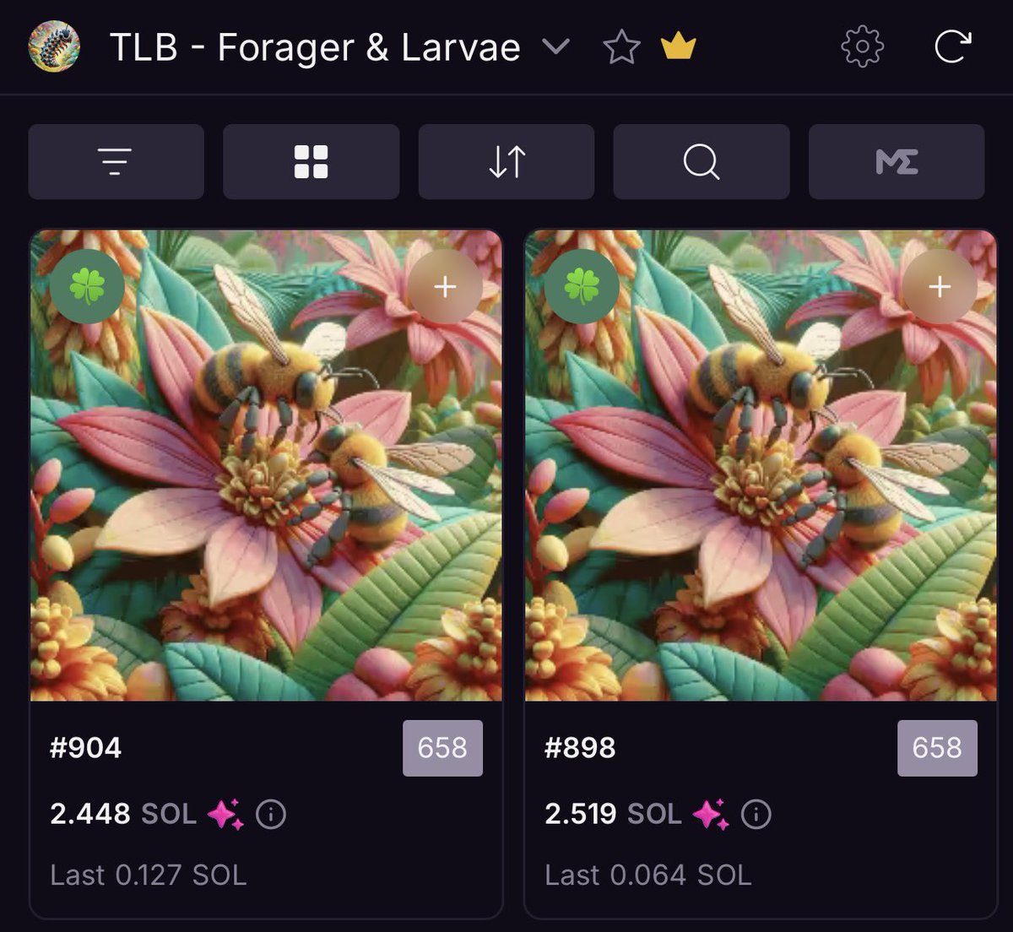The image size is (1013, 932).
Task: Open price info icon for #904
Action: pyautogui.click(x=271, y=815)
